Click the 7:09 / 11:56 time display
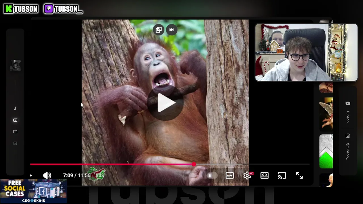363x204 pixels. 77,175
